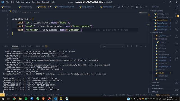Open the Windows Start menu

[3, 98]
